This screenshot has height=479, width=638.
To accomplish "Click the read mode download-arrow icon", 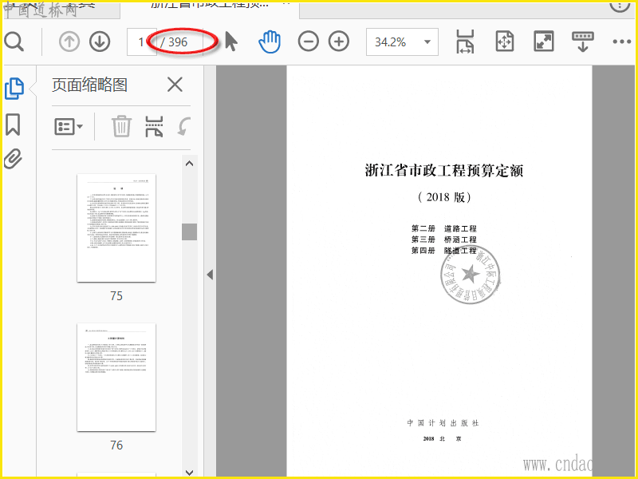I will pos(583,42).
